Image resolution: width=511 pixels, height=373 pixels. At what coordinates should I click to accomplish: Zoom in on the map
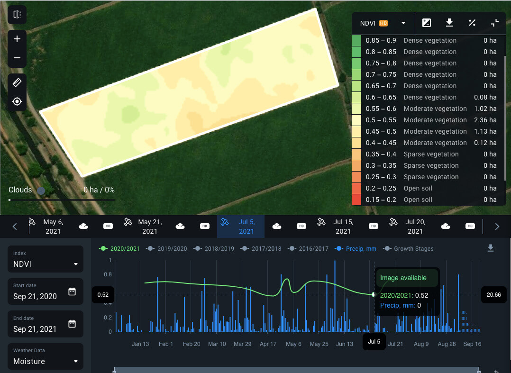click(x=17, y=39)
